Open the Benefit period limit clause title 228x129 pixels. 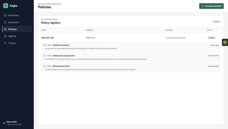coord(61,66)
